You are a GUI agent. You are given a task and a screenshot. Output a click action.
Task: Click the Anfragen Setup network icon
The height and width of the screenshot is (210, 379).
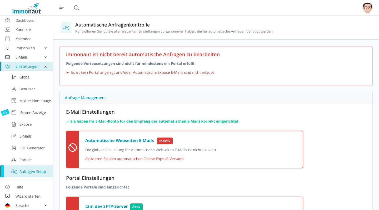tap(14, 172)
